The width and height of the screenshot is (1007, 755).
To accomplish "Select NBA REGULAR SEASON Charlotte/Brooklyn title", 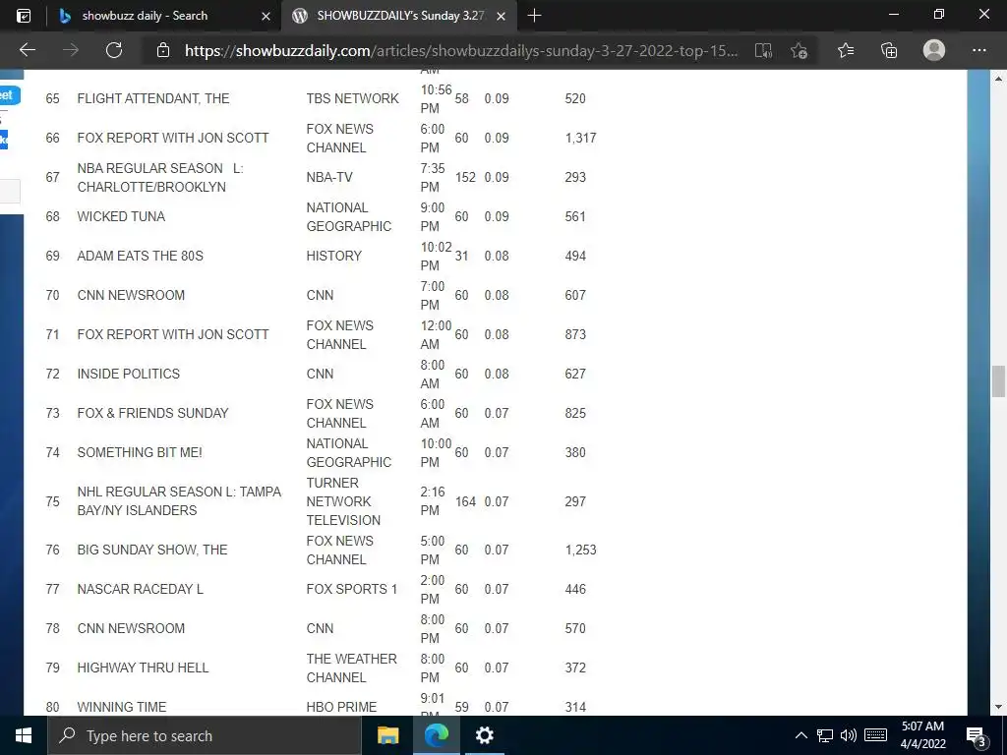I will [x=160, y=177].
